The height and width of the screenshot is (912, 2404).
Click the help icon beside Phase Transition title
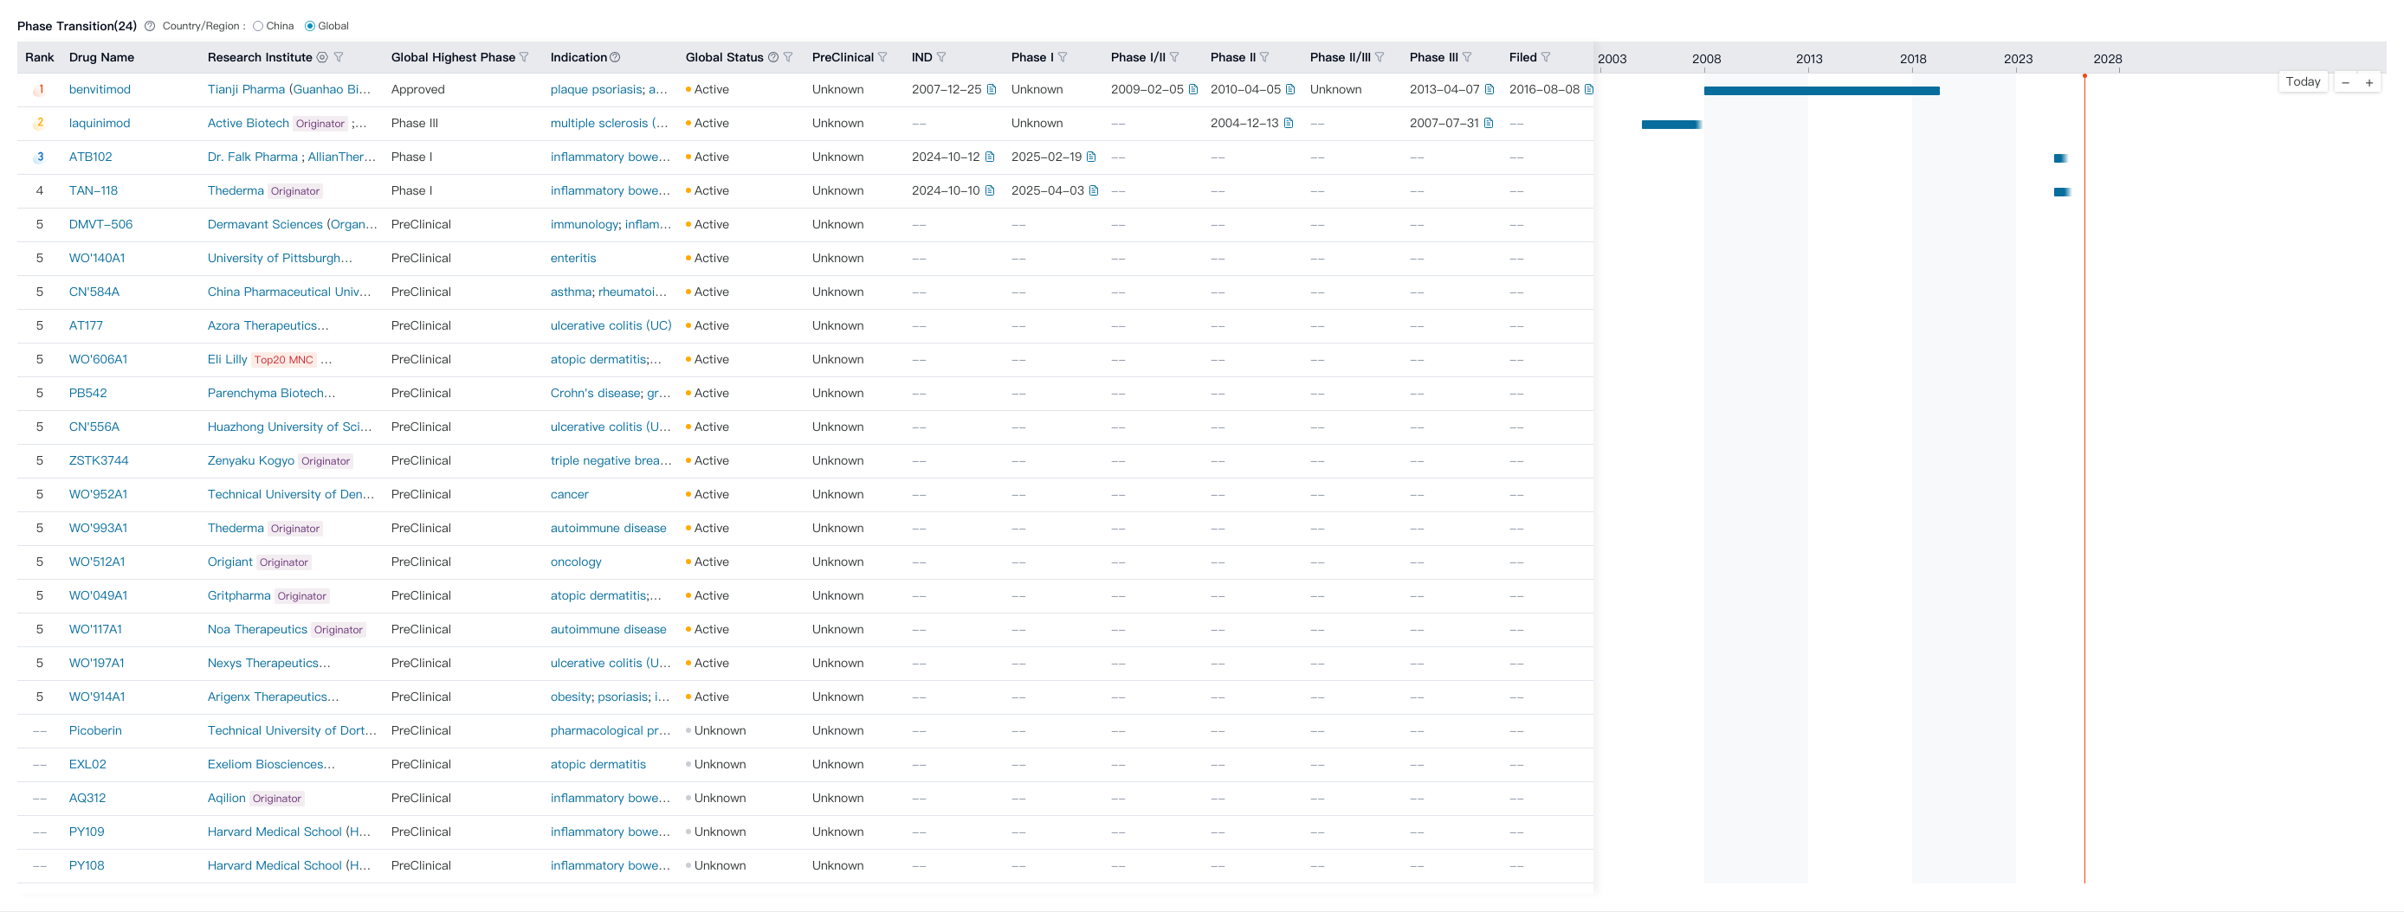point(149,26)
